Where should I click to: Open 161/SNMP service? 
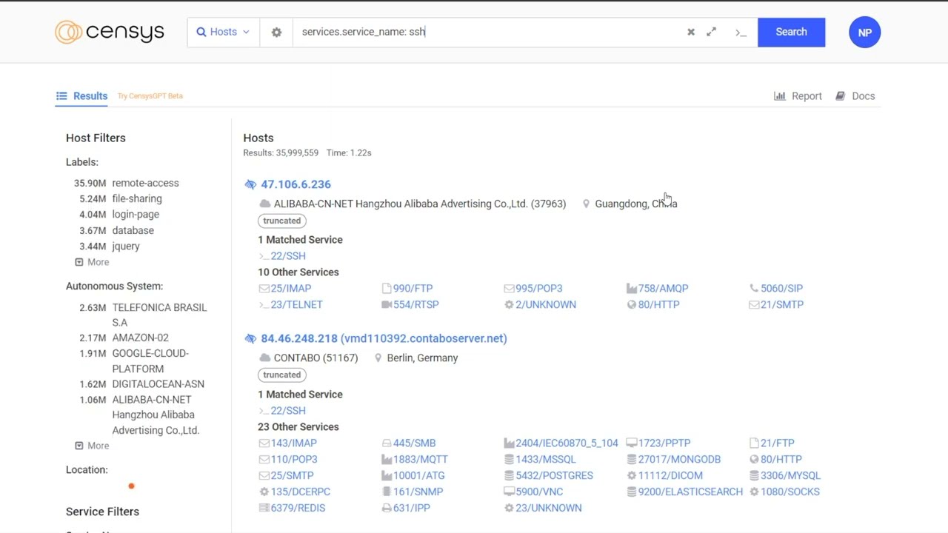coord(412,492)
